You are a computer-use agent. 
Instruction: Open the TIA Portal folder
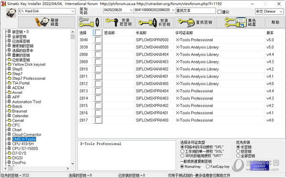[20, 83]
